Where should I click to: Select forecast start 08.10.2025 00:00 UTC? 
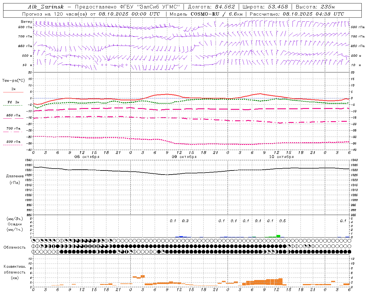tap(129, 14)
